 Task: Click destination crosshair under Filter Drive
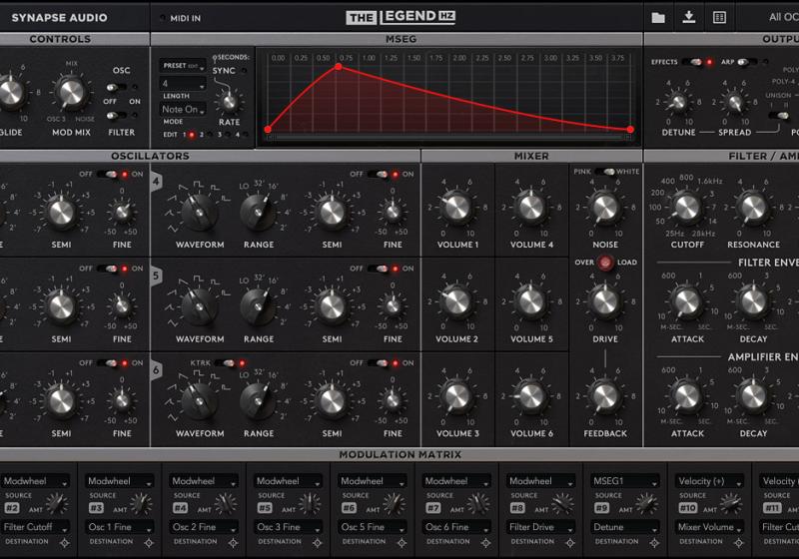[x=570, y=543]
